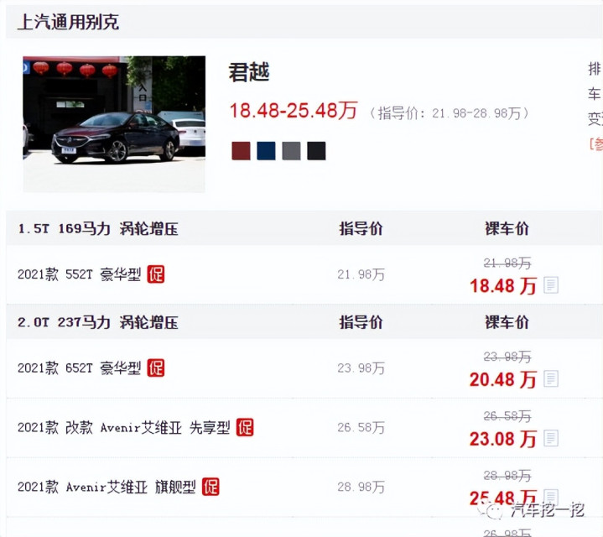Open the 君越 model title link
This screenshot has width=603, height=537.
(249, 72)
